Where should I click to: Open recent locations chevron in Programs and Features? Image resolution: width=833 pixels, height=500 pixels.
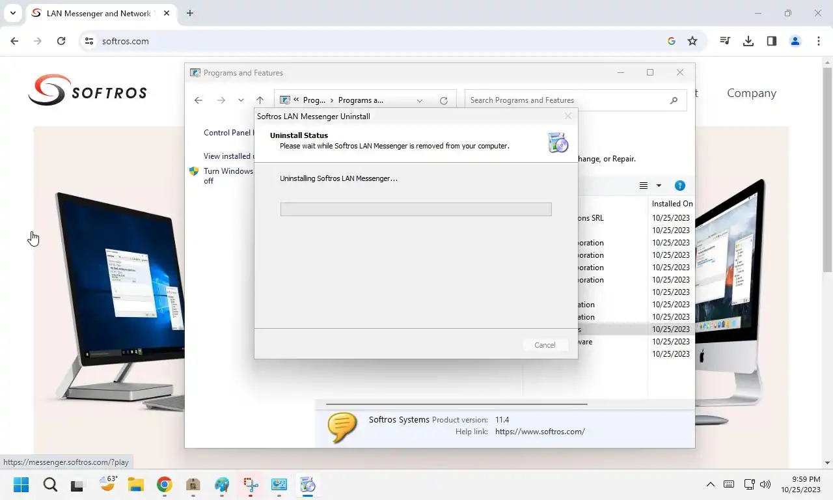pyautogui.click(x=241, y=100)
